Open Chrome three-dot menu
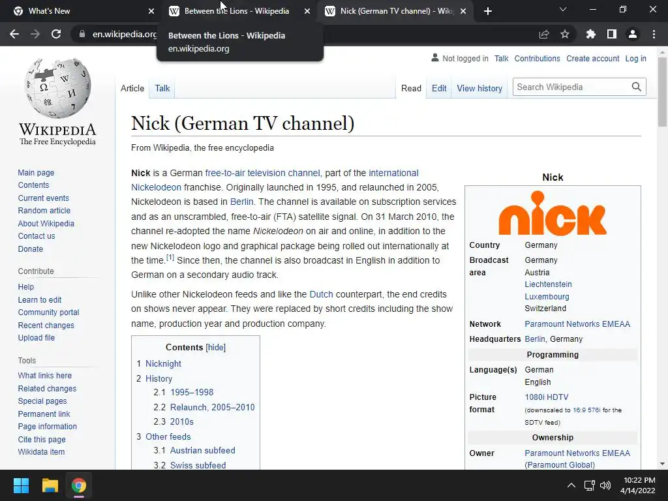The height and width of the screenshot is (501, 668). [654, 34]
